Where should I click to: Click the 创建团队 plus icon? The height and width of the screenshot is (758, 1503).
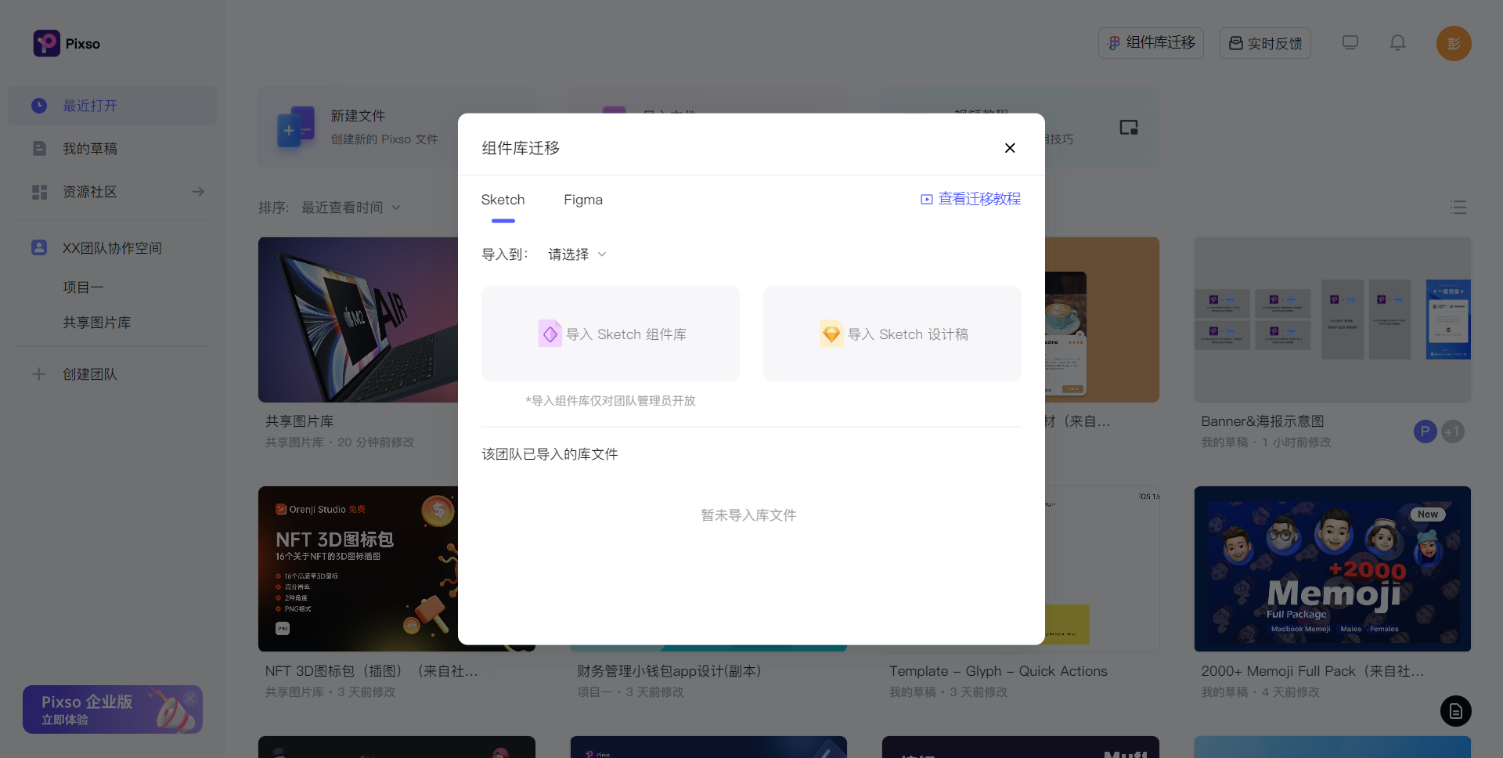tap(39, 374)
